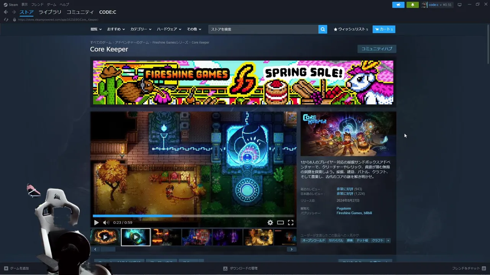Screen dimensions: 490x275
Task: Open the ヘルプ menu
Action: tap(64, 5)
